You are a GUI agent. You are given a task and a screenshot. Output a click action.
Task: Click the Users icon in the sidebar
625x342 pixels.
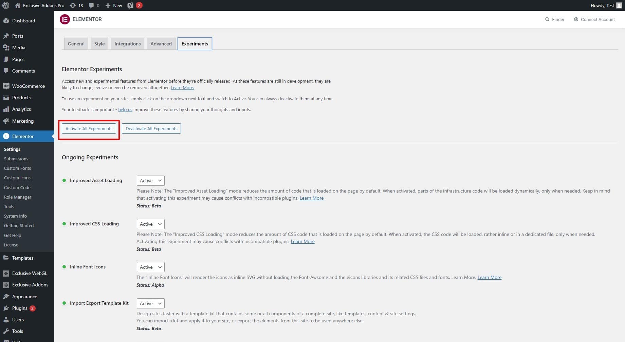coord(6,320)
